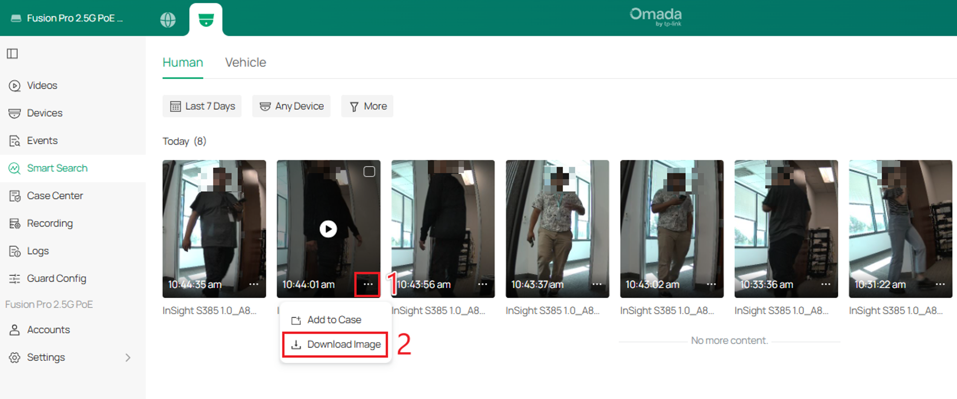This screenshot has height=399, width=957.
Task: Open the 10:43:02 am snapshot thumbnail
Action: pos(672,229)
